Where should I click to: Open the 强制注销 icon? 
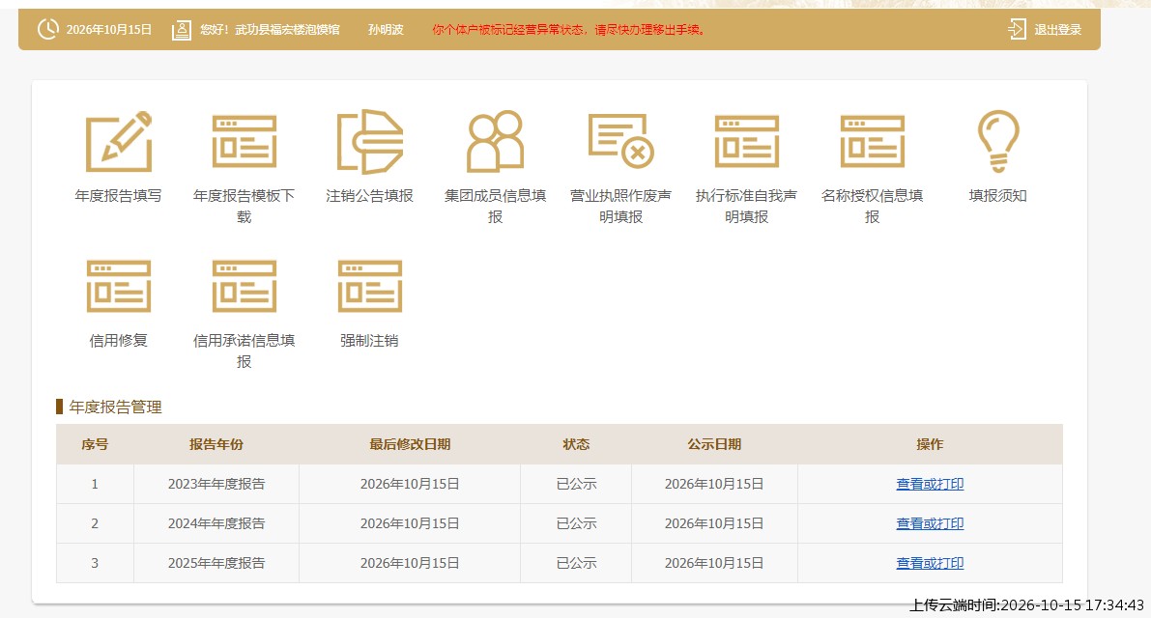pyautogui.click(x=370, y=286)
